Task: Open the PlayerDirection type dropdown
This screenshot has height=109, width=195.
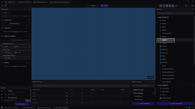Action: pyautogui.click(x=9, y=46)
